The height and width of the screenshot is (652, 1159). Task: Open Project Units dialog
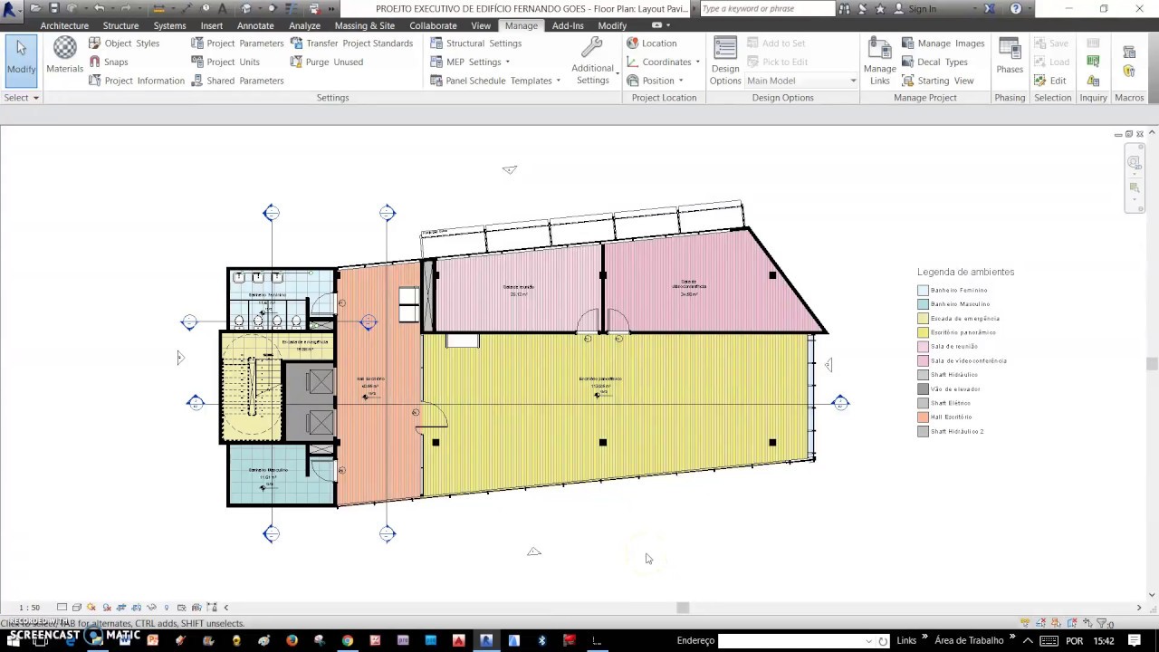225,62
